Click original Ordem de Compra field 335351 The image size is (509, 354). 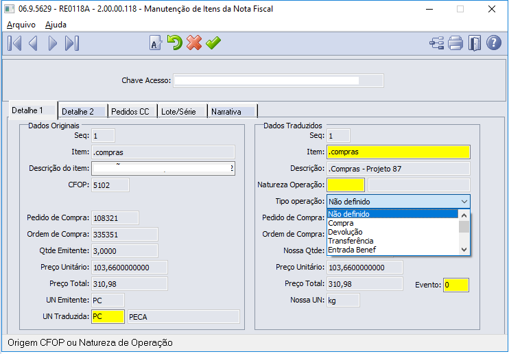click(125, 235)
